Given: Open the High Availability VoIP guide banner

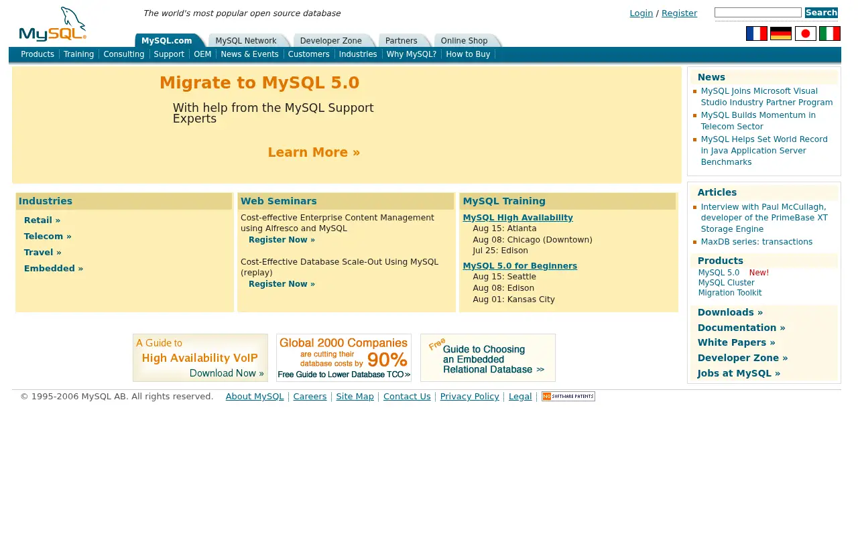Looking at the screenshot, I should pos(200,358).
